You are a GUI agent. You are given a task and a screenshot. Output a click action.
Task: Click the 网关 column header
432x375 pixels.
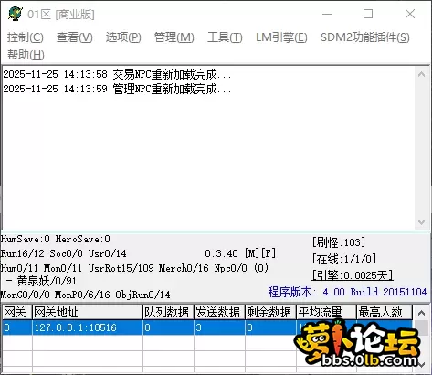pyautogui.click(x=16, y=312)
